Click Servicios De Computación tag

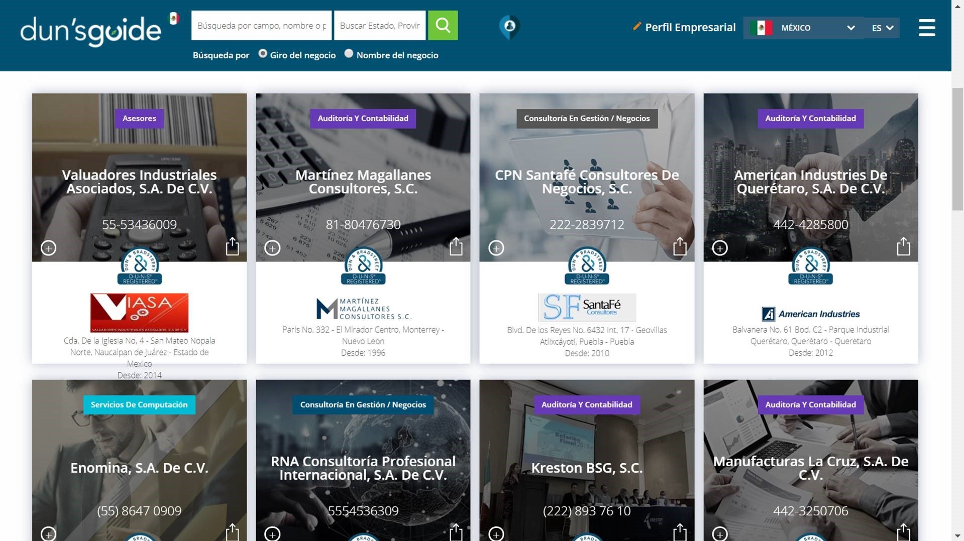pyautogui.click(x=139, y=404)
